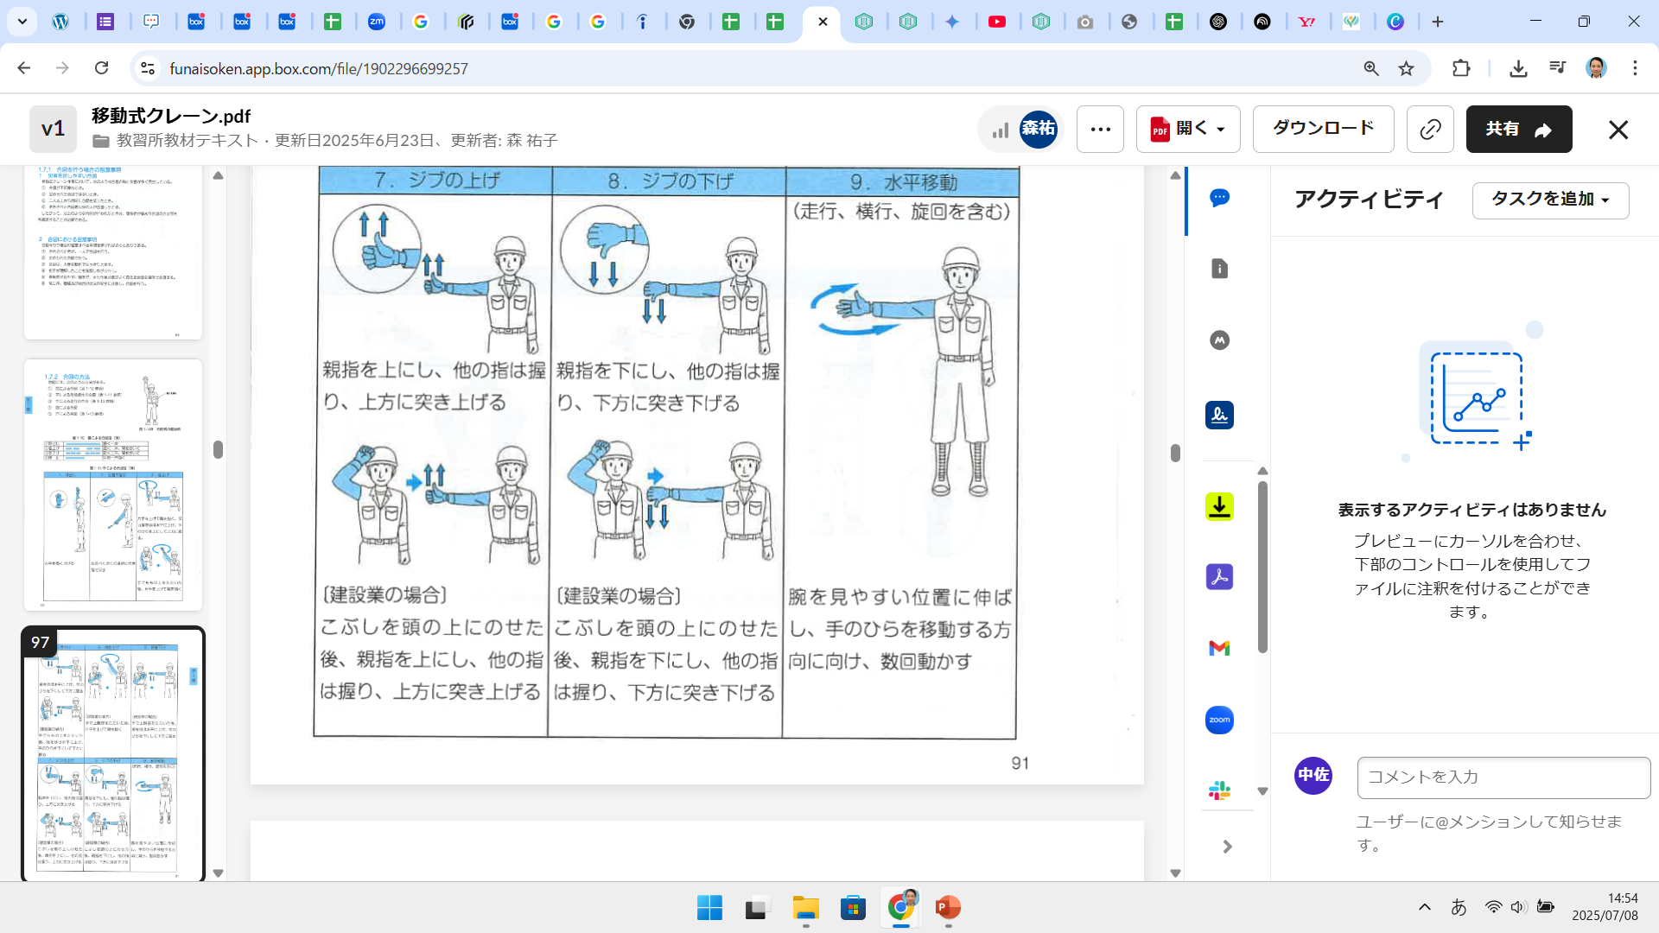Open PowerPoint from the taskbar
Image resolution: width=1659 pixels, height=933 pixels.
click(948, 907)
